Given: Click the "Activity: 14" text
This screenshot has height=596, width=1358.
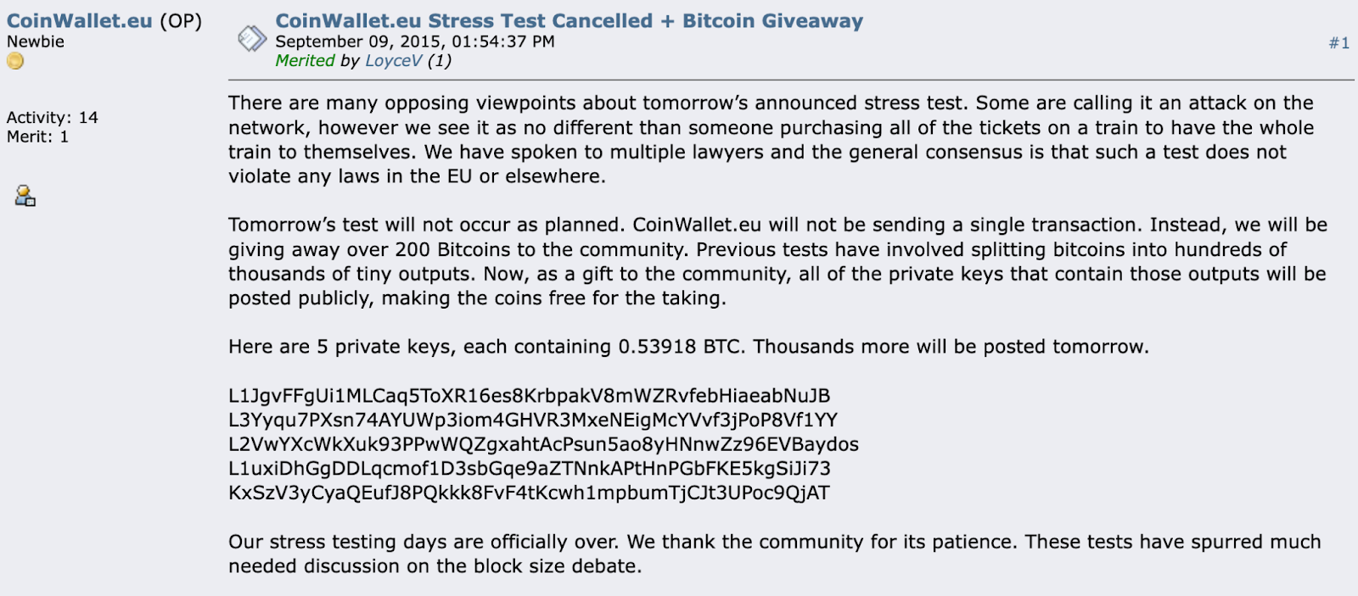Looking at the screenshot, I should click(x=53, y=118).
